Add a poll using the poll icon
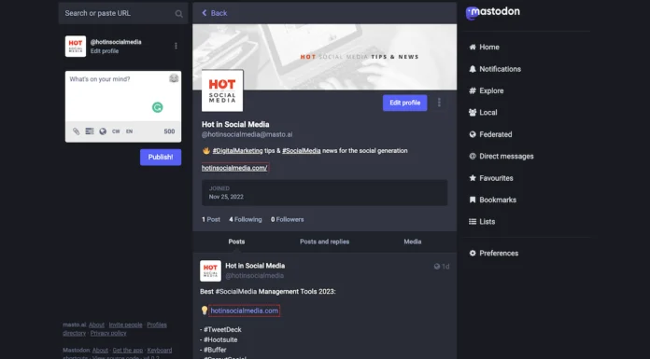 pos(90,131)
